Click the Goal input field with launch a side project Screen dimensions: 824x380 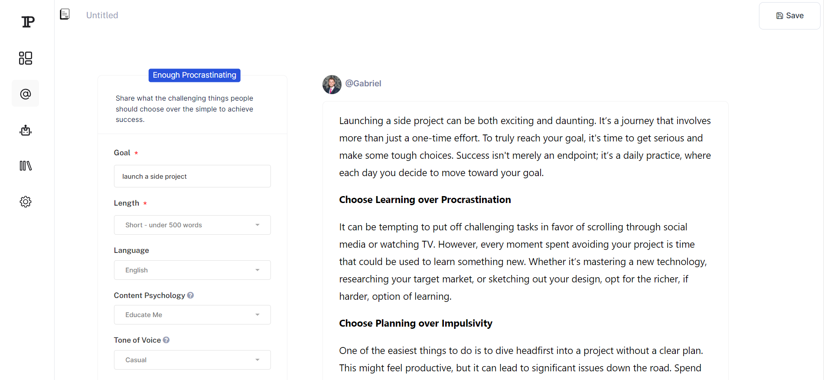(x=192, y=176)
